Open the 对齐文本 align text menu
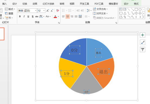Screen dimensions: 150x104 pyautogui.click(x=100, y=13)
